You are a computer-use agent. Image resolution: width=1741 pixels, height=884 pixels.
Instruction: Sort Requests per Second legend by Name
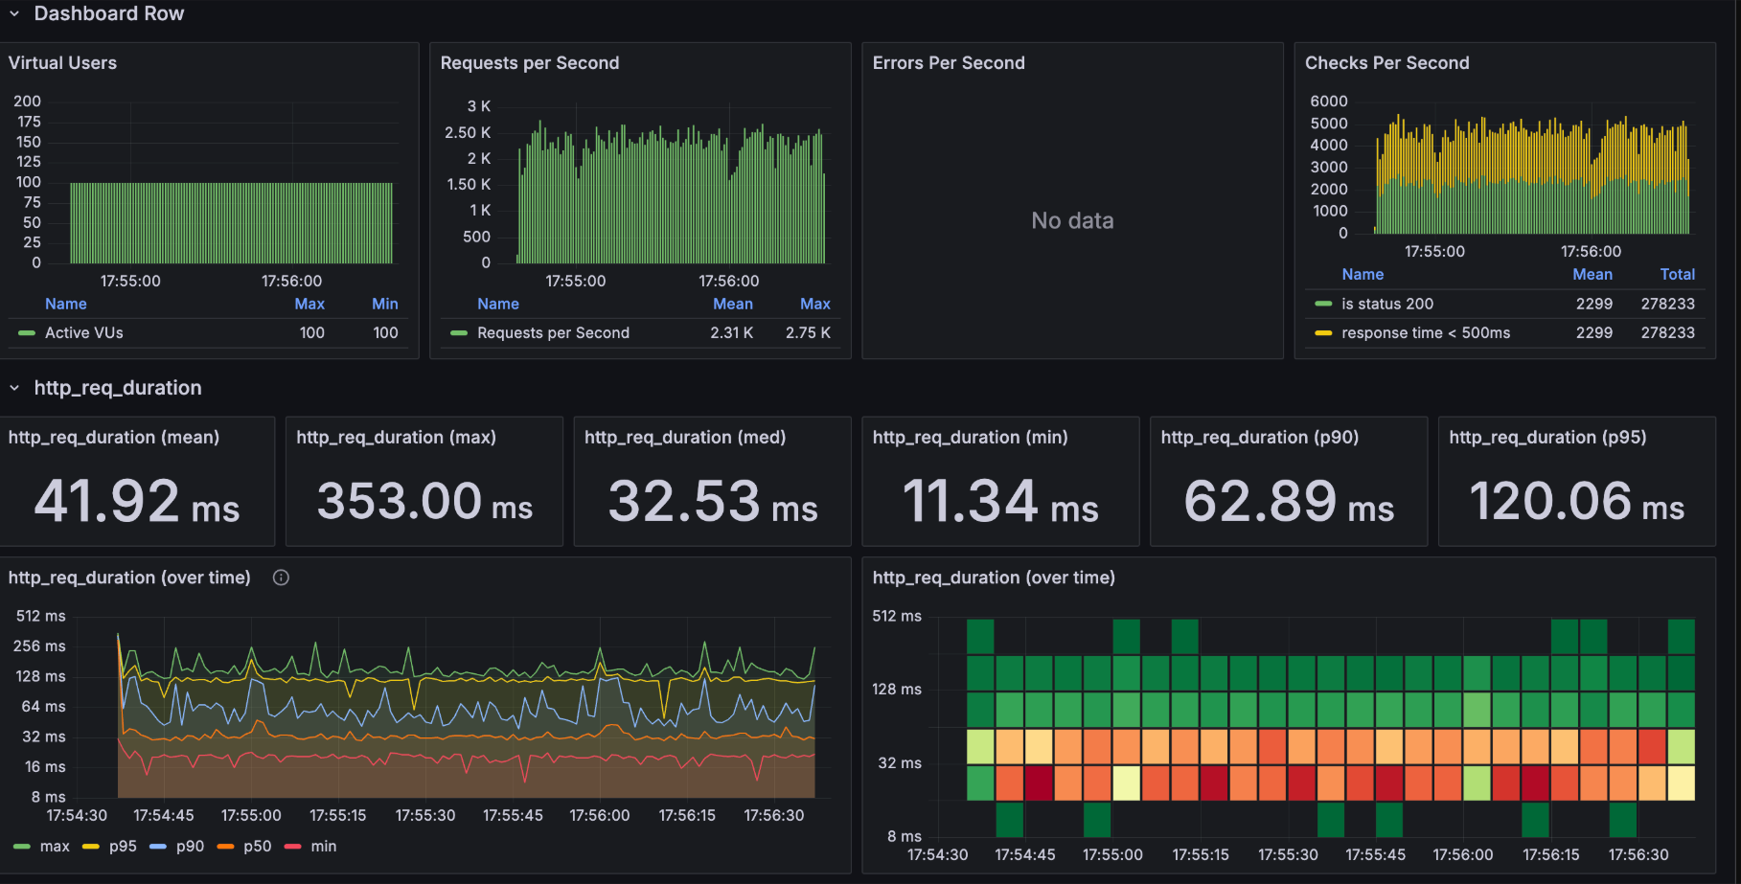[x=498, y=304]
